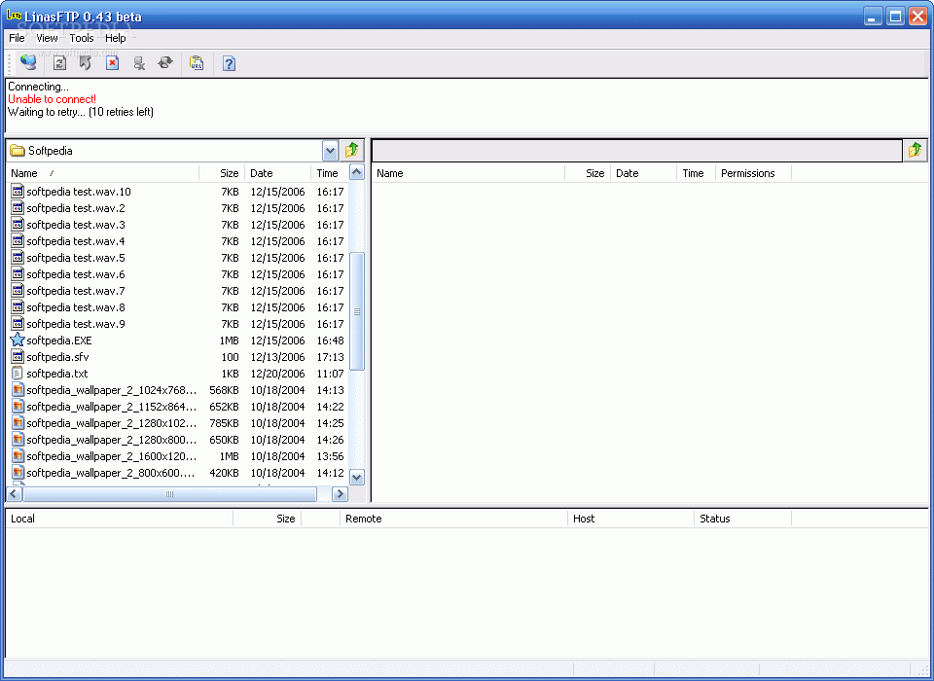Screen dimensions: 934x681
Task: Sort local files by Date column
Action: coord(277,173)
